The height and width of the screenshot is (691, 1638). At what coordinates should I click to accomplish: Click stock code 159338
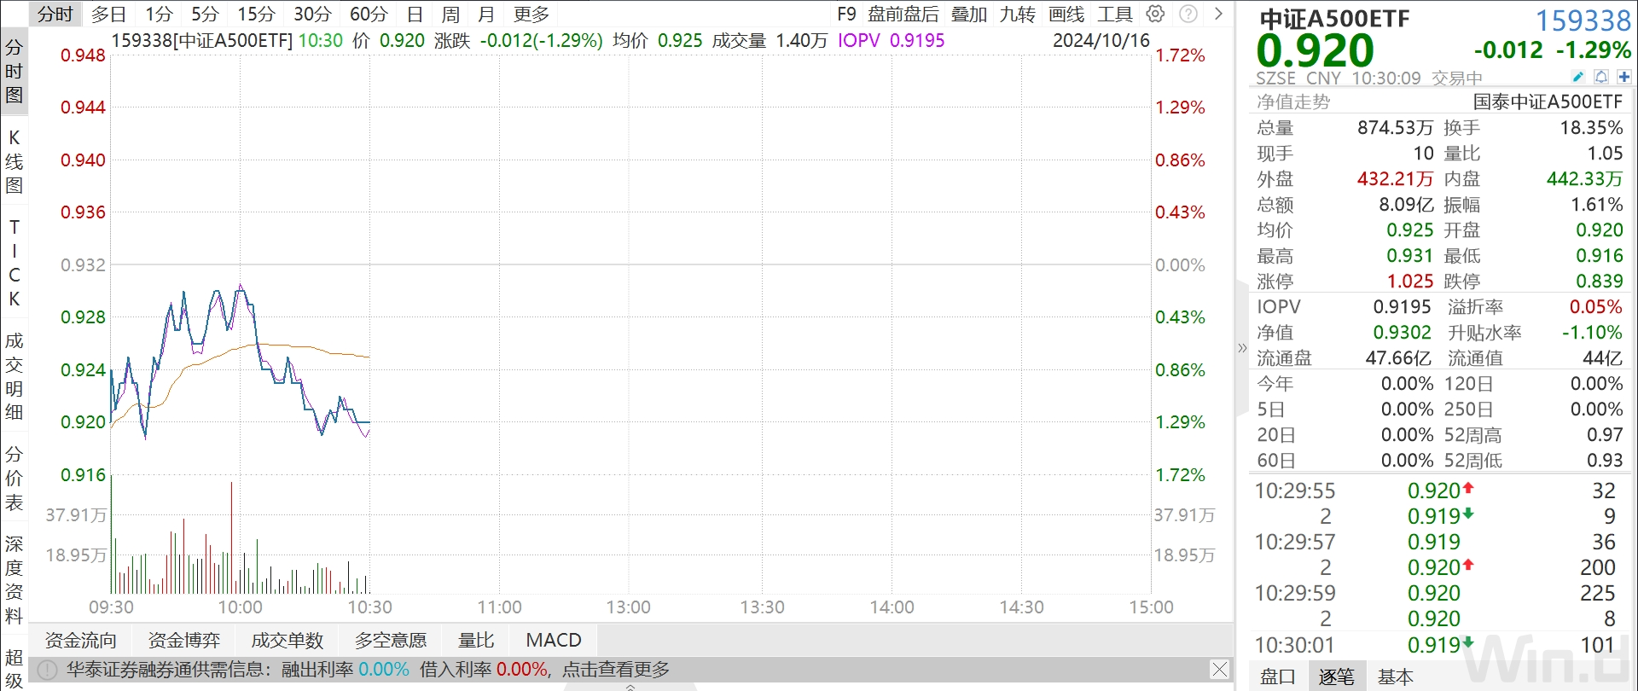1583,20
